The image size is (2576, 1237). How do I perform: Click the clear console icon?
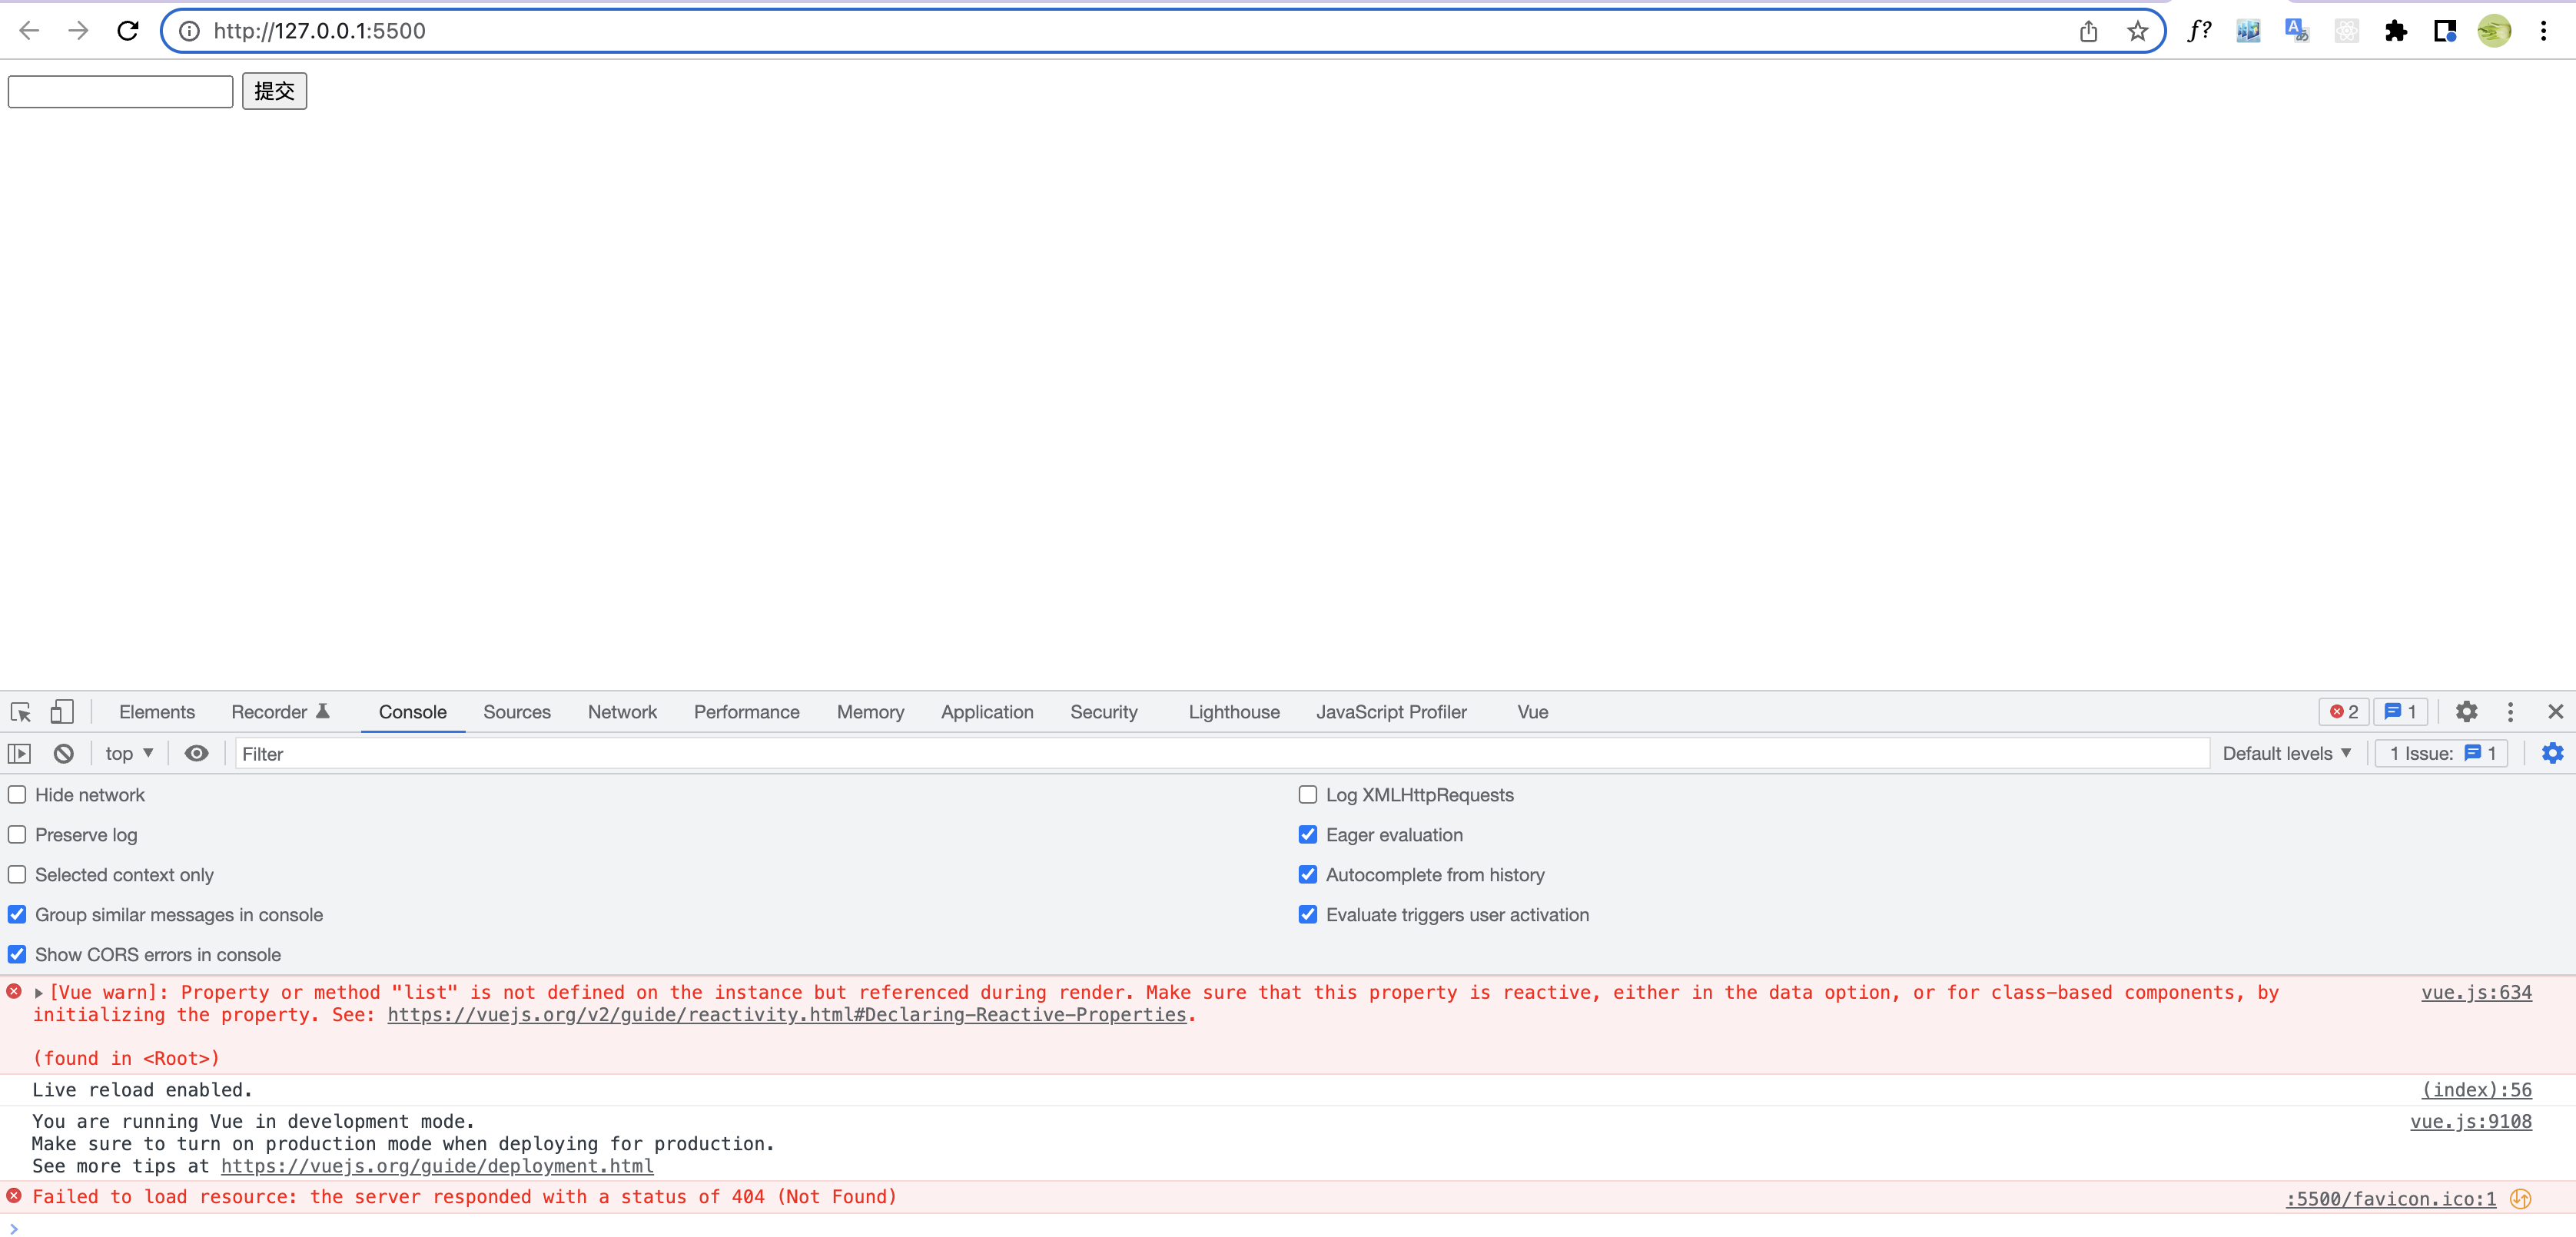[x=62, y=752]
